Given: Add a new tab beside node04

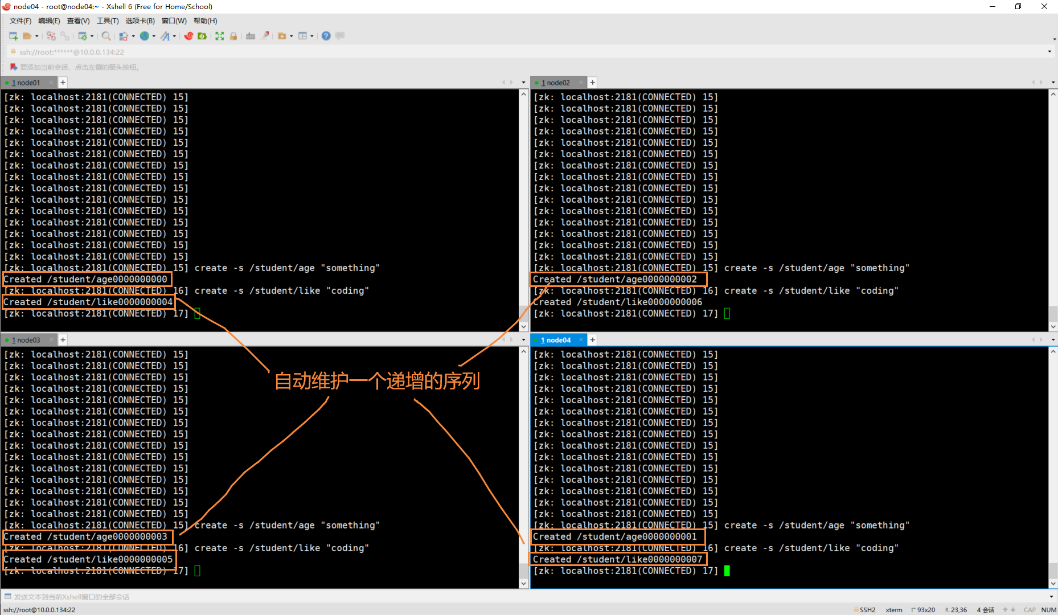Looking at the screenshot, I should 593,340.
